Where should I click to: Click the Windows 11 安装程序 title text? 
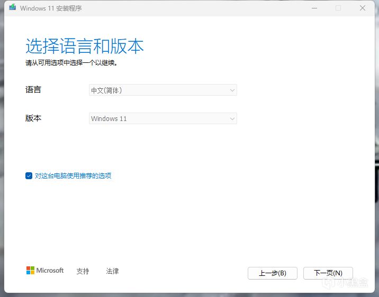click(x=51, y=8)
